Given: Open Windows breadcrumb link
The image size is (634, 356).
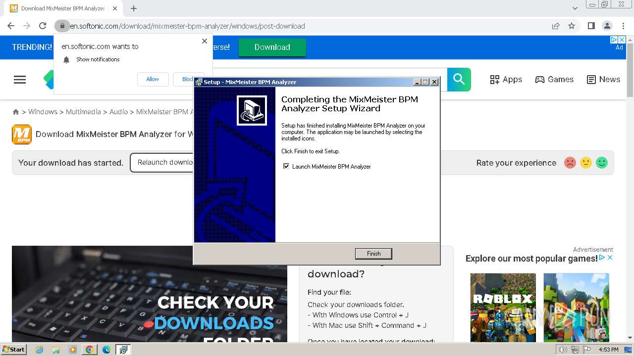Looking at the screenshot, I should [x=43, y=112].
